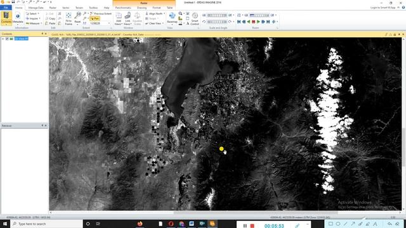
Task: Pin the Retriever panel
Action: 43,125
